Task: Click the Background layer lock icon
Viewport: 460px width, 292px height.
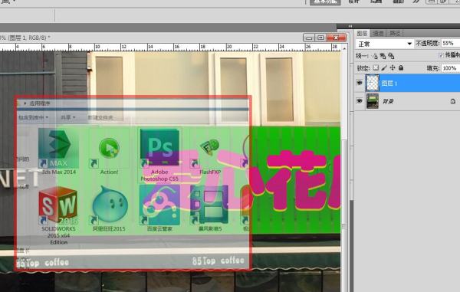Action: [x=452, y=101]
